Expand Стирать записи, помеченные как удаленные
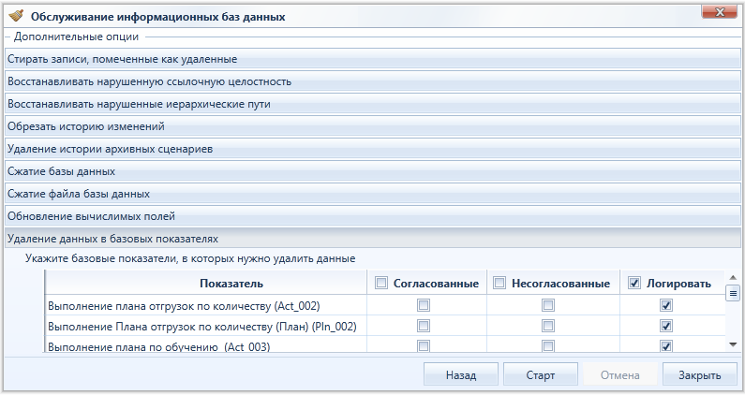 (x=373, y=59)
